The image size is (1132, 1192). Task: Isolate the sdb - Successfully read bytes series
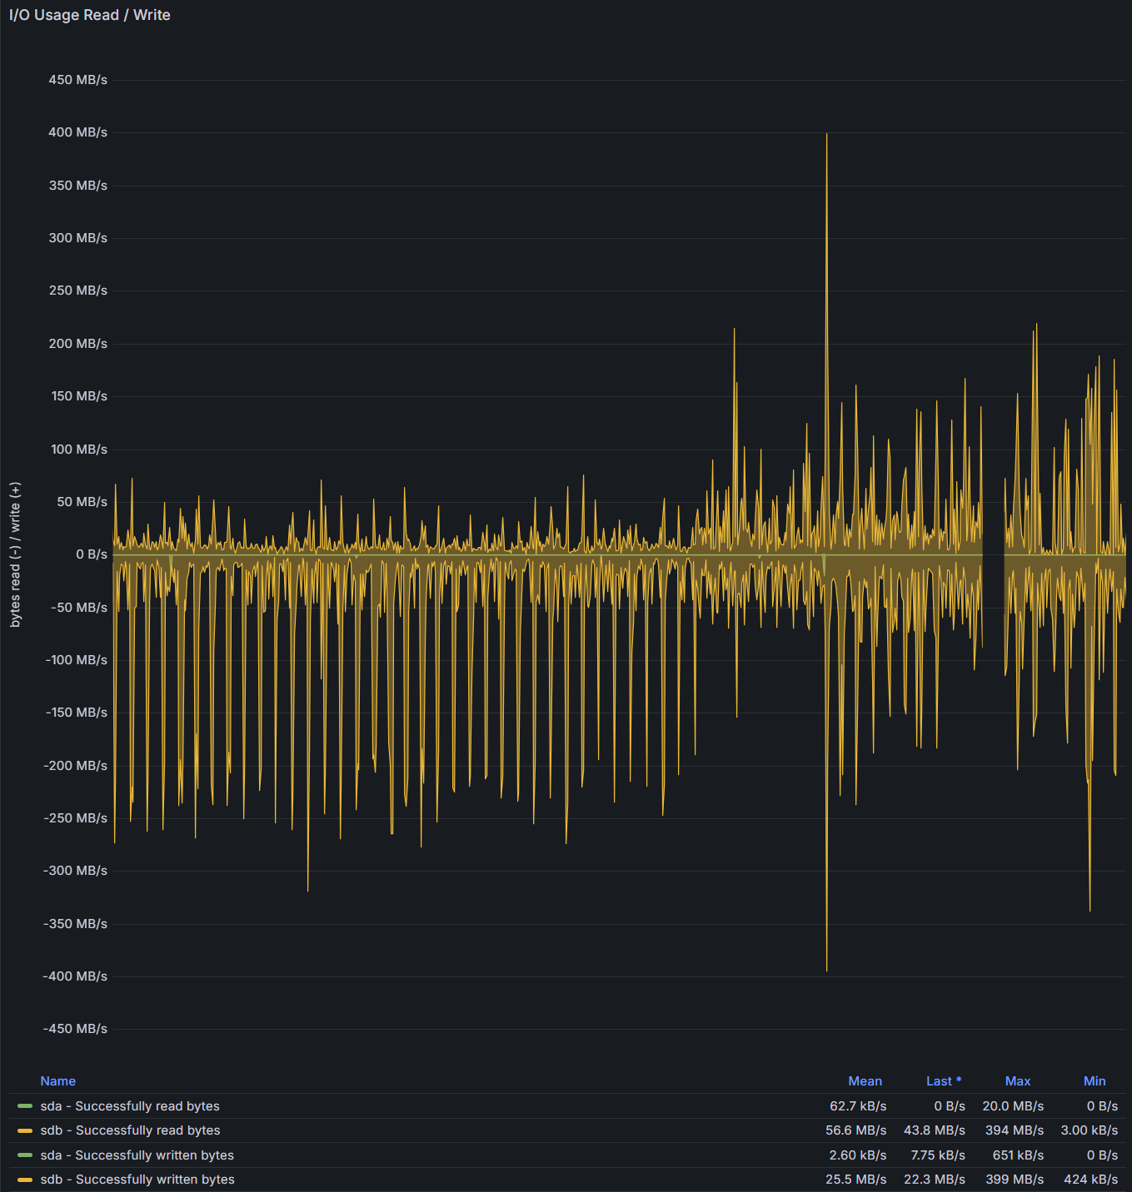pyautogui.click(x=131, y=1130)
